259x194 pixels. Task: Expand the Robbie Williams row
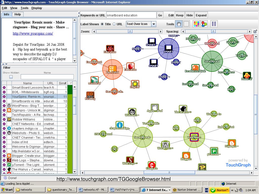4,119
